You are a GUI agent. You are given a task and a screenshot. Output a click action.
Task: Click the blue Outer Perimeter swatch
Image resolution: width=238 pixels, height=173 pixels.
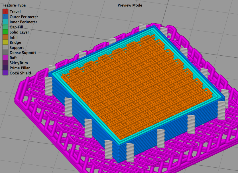point(5,17)
